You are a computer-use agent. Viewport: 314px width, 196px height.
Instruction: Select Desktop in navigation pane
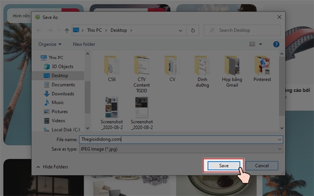pyautogui.click(x=58, y=76)
